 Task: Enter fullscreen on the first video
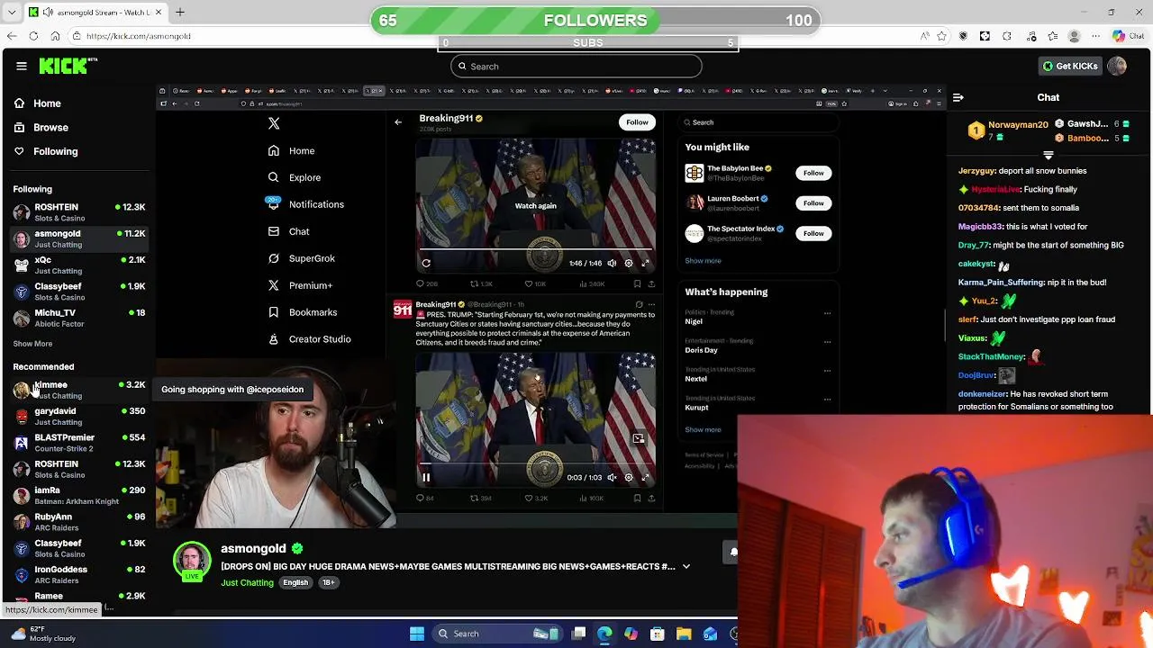point(645,264)
